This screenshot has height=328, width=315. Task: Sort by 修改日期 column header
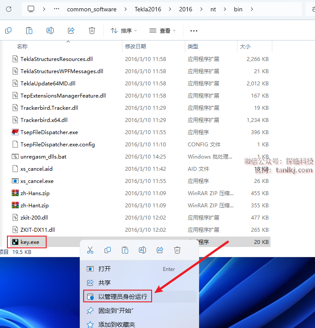click(x=135, y=46)
